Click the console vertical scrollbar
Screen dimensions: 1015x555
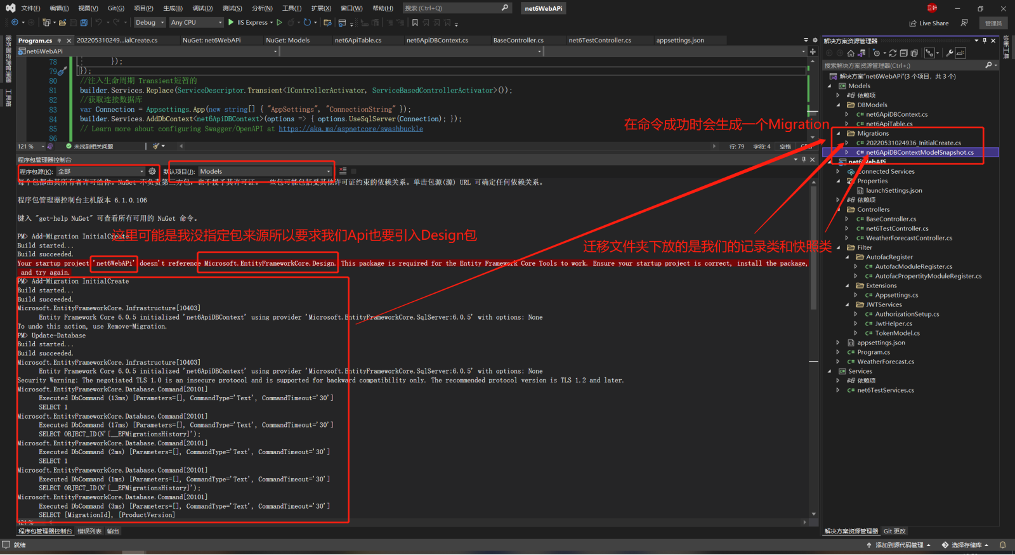pos(813,349)
